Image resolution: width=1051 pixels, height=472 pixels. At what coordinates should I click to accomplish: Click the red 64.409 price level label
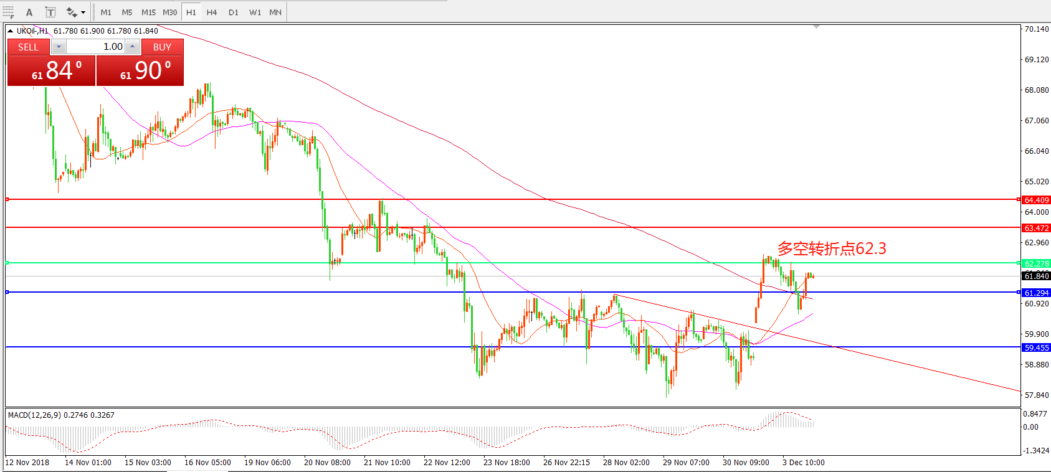tap(1037, 200)
